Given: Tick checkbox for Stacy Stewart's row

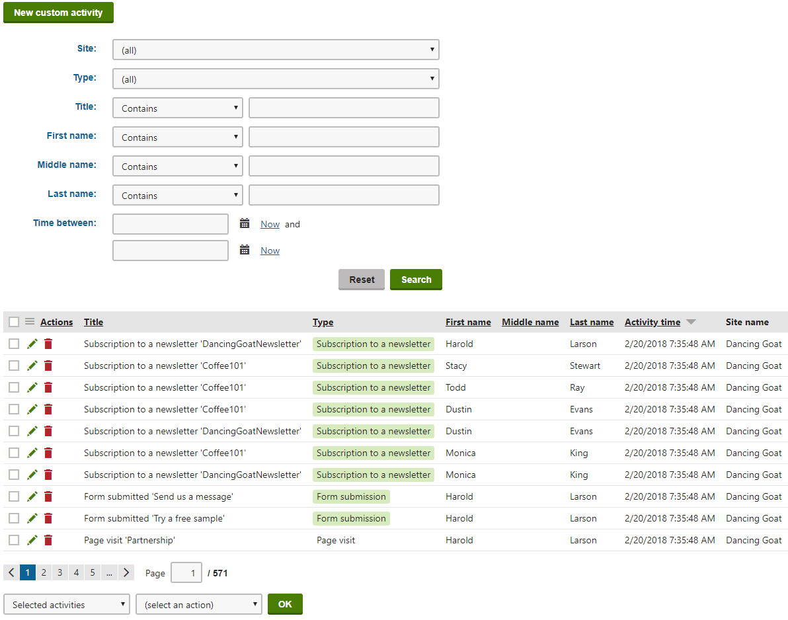Looking at the screenshot, I should [14, 366].
